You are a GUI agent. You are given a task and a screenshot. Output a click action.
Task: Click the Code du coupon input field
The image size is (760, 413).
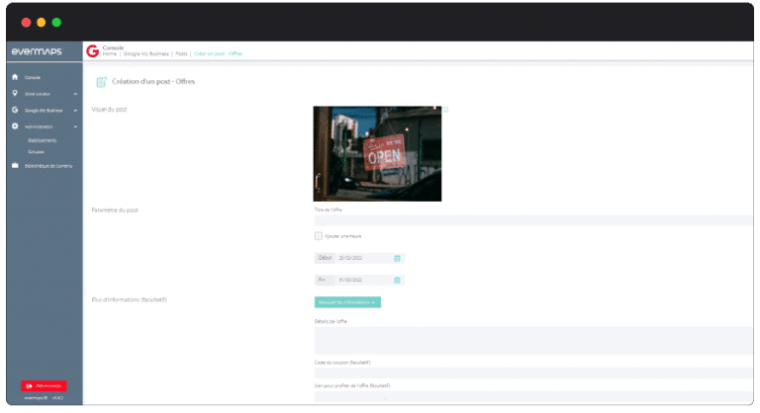coord(533,372)
